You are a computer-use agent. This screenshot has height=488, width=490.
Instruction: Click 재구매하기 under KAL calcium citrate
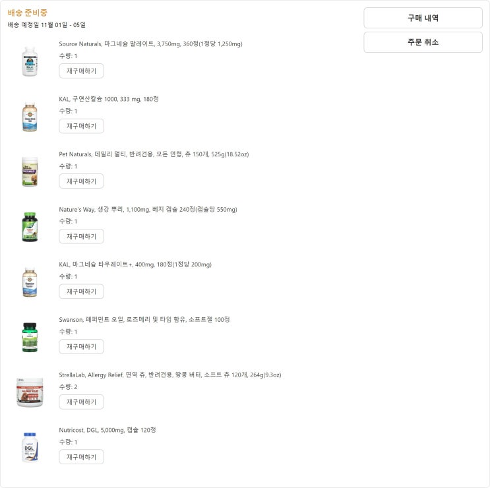coord(81,126)
